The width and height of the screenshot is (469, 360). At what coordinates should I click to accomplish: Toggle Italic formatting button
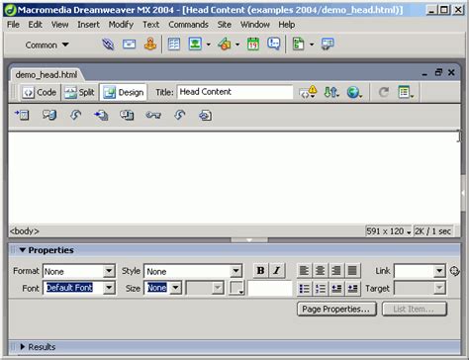[x=277, y=271]
